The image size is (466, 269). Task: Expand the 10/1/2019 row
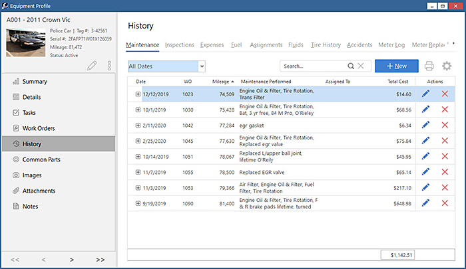point(138,110)
